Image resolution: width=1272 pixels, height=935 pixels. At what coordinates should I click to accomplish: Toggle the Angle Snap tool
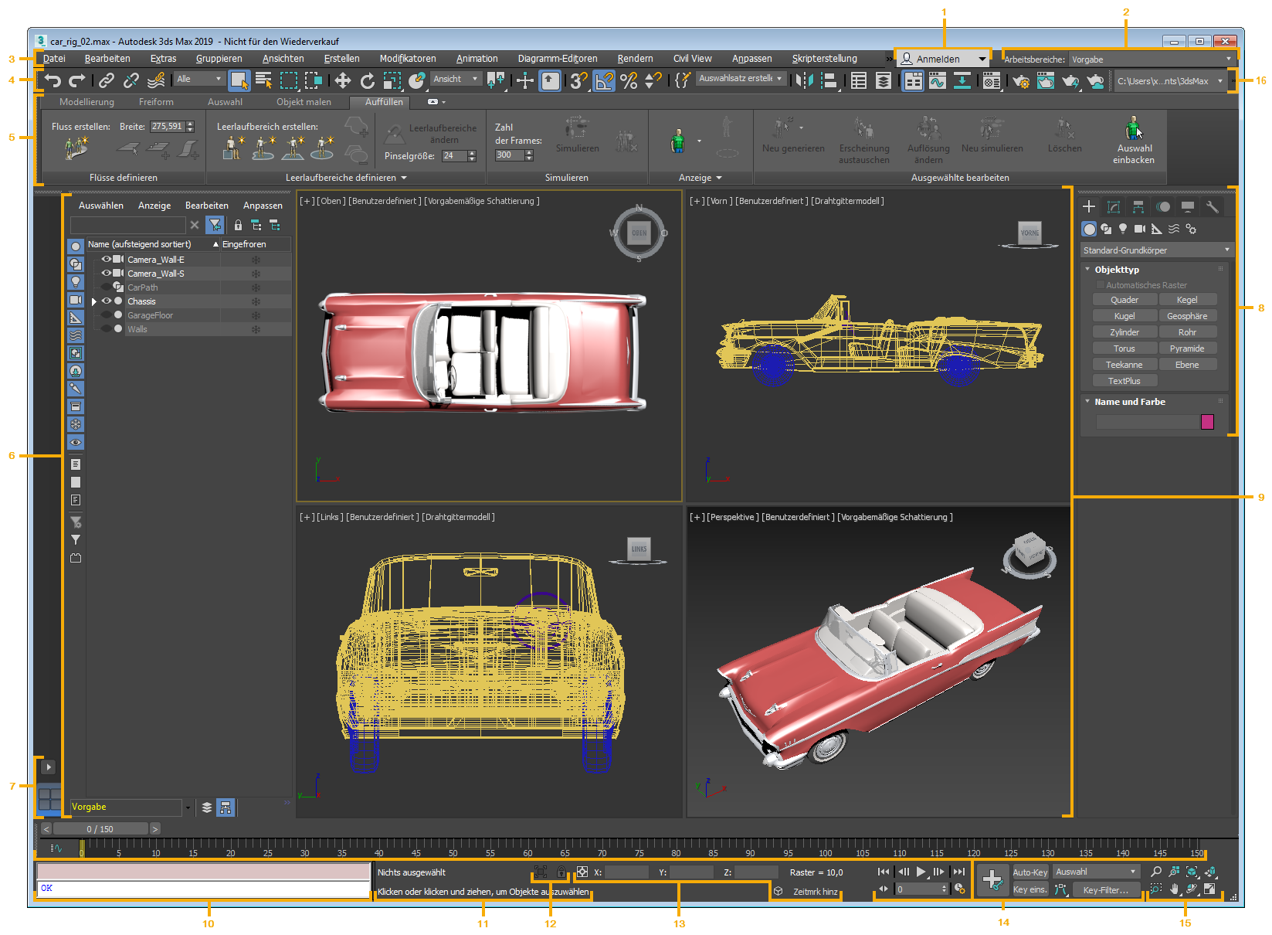(x=604, y=80)
